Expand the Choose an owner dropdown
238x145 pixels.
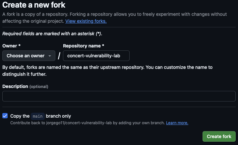(29, 56)
